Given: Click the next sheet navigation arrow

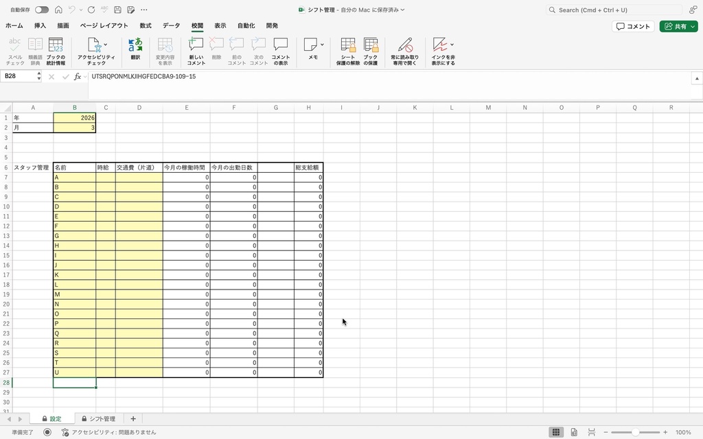Looking at the screenshot, I should [20, 419].
